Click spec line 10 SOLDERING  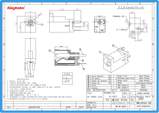click(x=27, y=99)
